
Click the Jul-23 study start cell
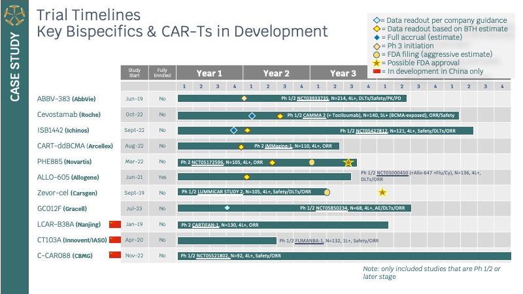click(x=135, y=208)
